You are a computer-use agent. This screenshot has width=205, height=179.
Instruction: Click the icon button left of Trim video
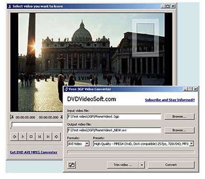pos(72,165)
